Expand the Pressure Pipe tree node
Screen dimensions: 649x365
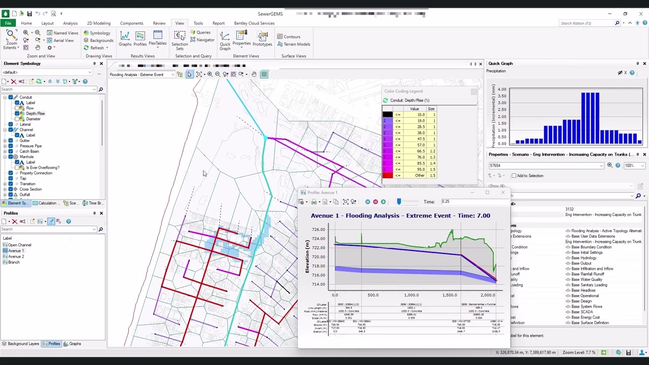tap(5, 146)
